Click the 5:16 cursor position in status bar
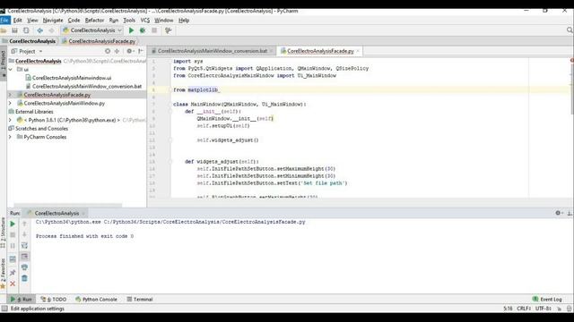The image size is (574, 322). [x=508, y=309]
